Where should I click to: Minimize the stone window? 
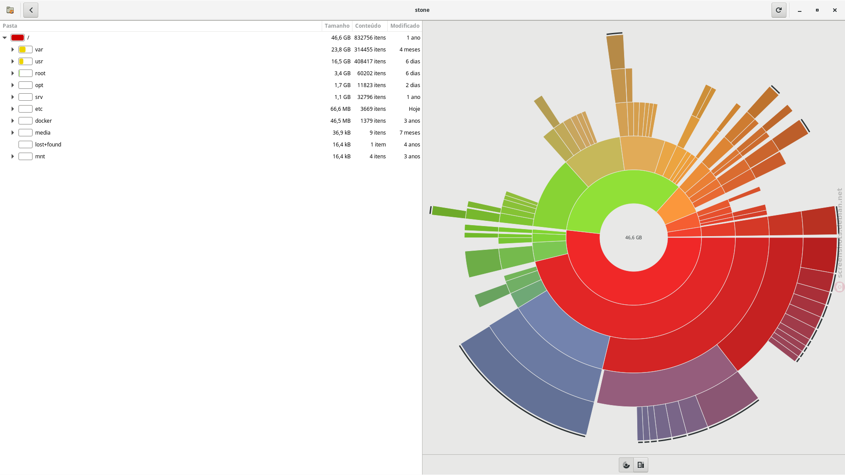[x=800, y=10]
